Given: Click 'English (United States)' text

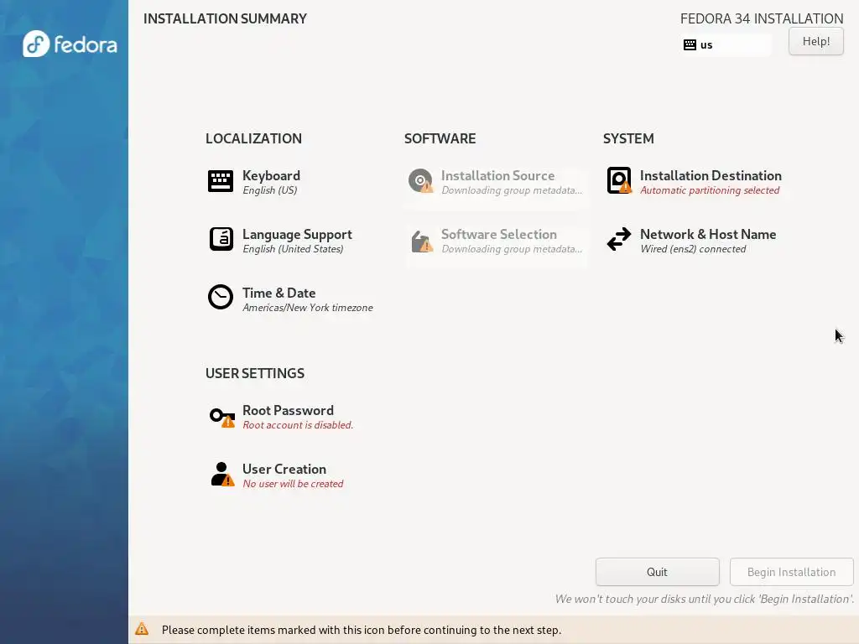Looking at the screenshot, I should pos(293,249).
